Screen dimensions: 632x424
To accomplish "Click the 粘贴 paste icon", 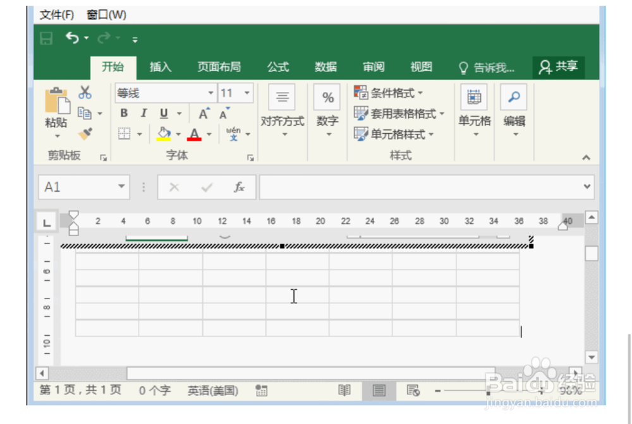I will [57, 100].
